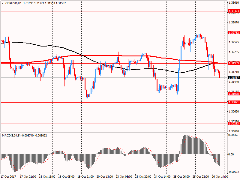This screenshot has height=180, width=240.
Task: Click the 24 Oct 14:00 time label
Action: pyautogui.click(x=162, y=177)
